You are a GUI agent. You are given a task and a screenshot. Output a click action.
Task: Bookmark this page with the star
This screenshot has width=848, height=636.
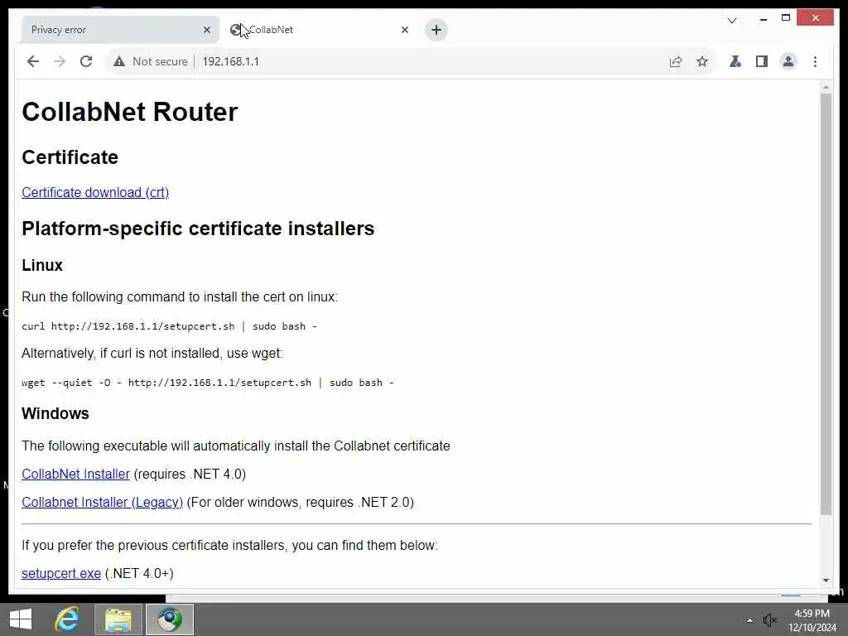(702, 61)
